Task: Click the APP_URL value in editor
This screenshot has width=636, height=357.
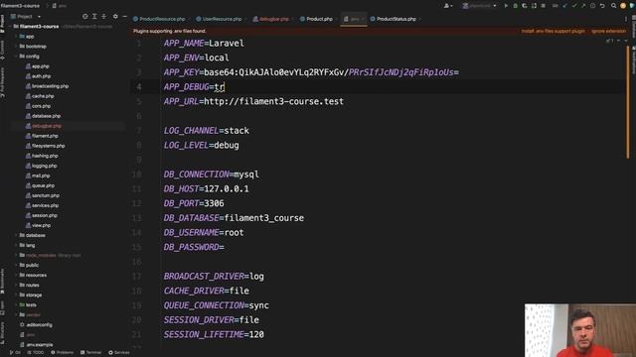Action: 274,101
